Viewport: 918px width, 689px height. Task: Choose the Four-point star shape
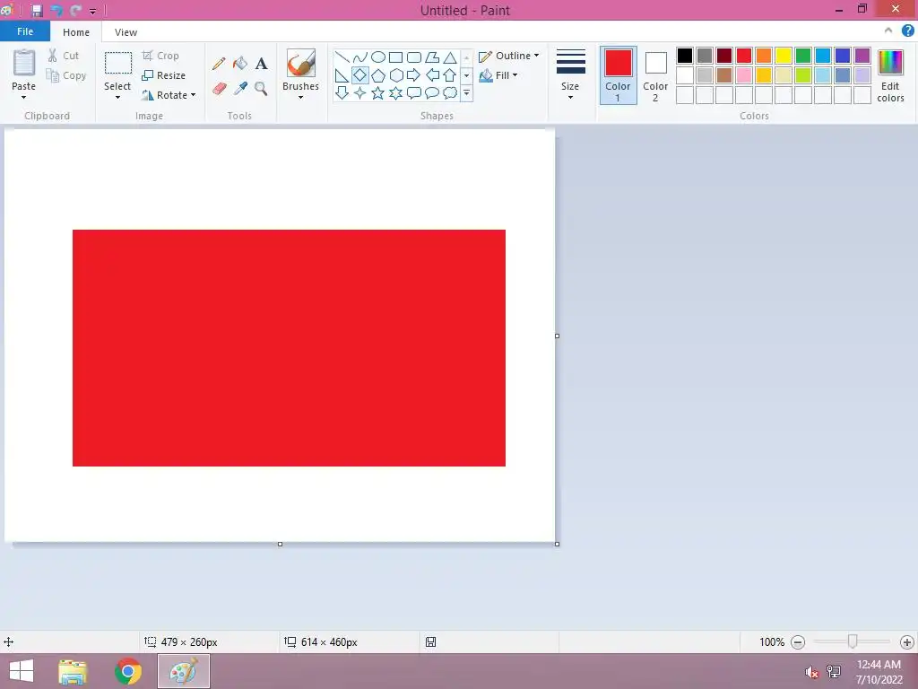point(360,92)
